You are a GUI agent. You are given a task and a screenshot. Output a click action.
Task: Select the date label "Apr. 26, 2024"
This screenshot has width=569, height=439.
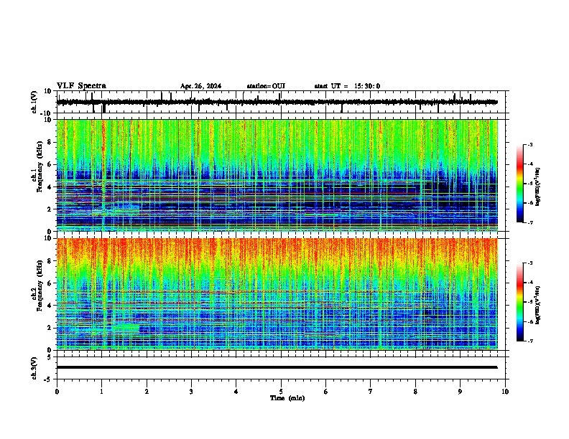coord(200,86)
